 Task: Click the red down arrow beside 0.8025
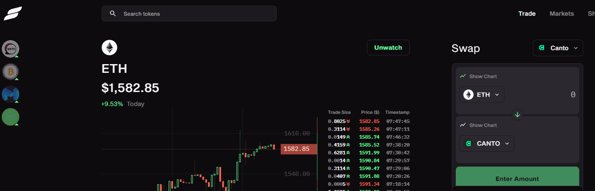tap(348, 121)
